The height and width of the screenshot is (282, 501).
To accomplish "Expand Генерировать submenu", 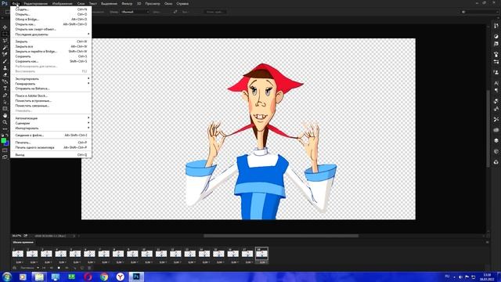I will click(51, 84).
